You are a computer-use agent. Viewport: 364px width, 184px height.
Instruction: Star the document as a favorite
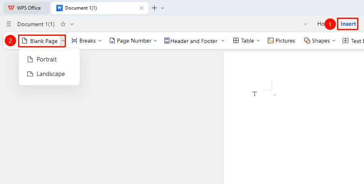[x=63, y=24]
